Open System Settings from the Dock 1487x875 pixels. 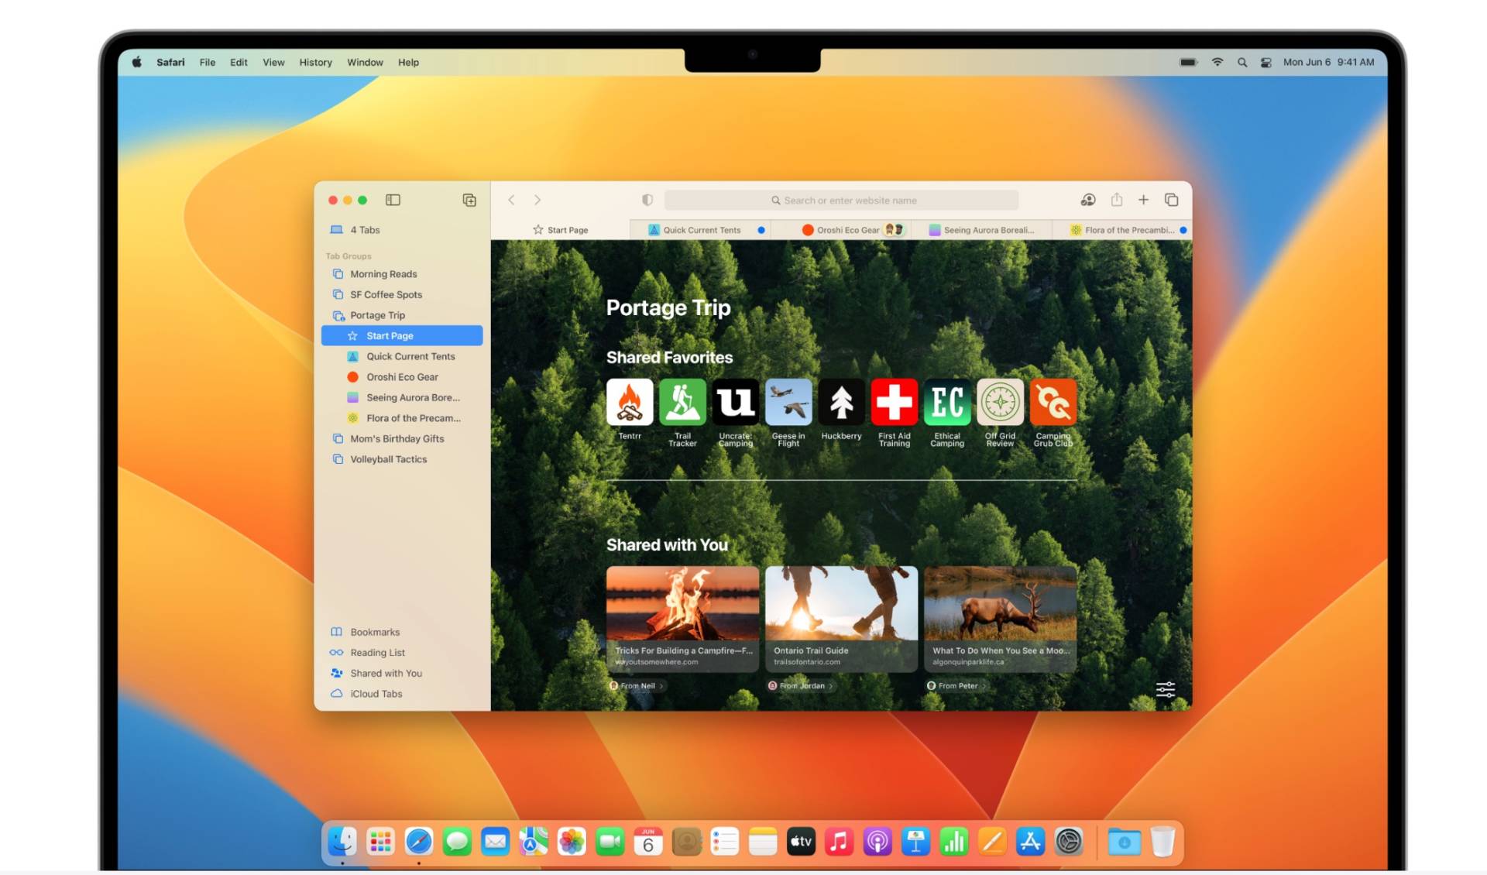pyautogui.click(x=1069, y=842)
